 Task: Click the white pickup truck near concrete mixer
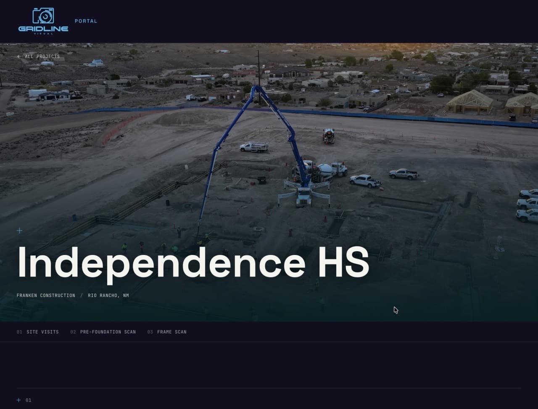pos(365,181)
